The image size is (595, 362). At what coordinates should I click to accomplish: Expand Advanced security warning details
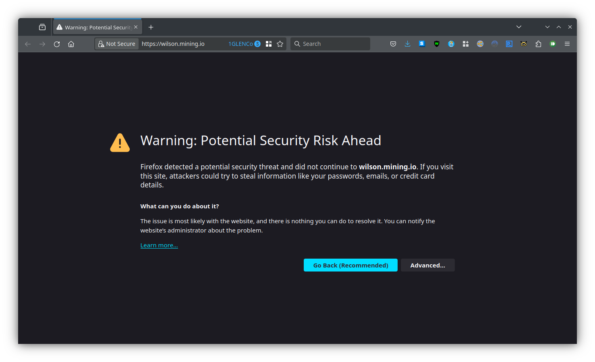coord(427,265)
